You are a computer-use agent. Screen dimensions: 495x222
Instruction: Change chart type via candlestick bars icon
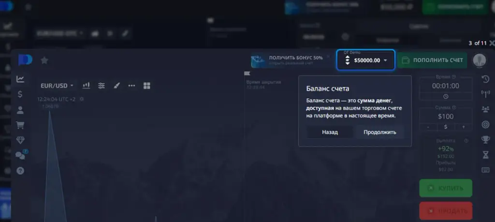[x=86, y=86]
